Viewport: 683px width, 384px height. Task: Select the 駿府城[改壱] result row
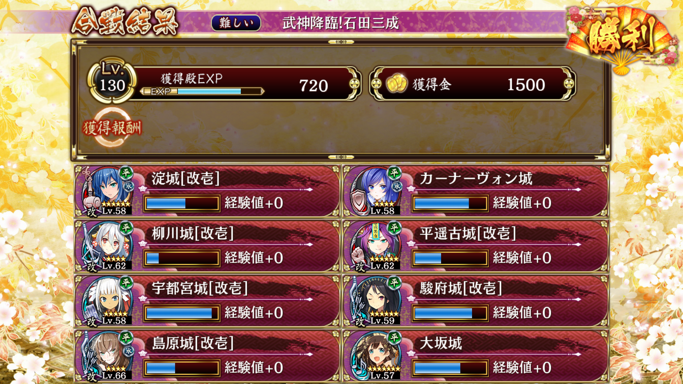(476, 301)
